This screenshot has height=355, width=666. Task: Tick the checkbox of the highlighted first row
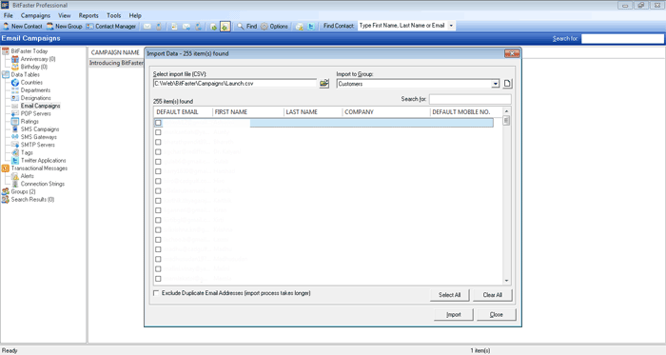click(x=158, y=123)
